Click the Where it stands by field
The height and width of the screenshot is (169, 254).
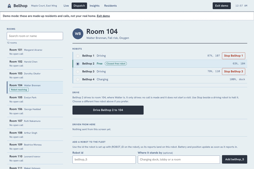pyautogui.click(x=179, y=160)
